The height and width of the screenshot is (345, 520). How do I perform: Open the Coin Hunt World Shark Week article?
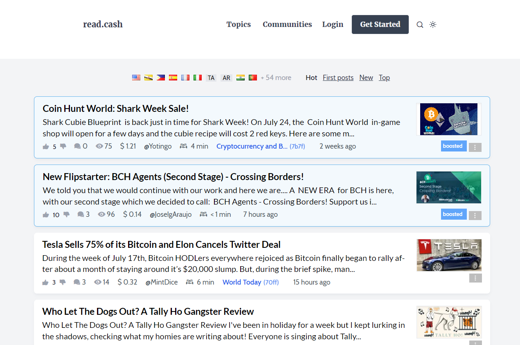tap(116, 109)
